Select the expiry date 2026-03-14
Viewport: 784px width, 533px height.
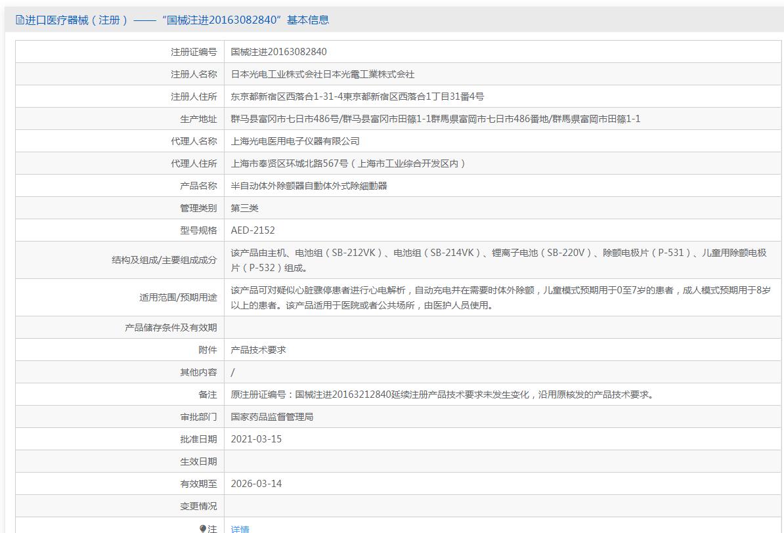(256, 484)
